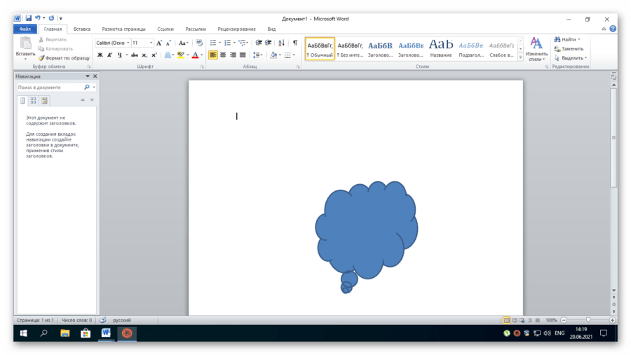
Task: Apply strikethrough to text
Action: tap(134, 55)
